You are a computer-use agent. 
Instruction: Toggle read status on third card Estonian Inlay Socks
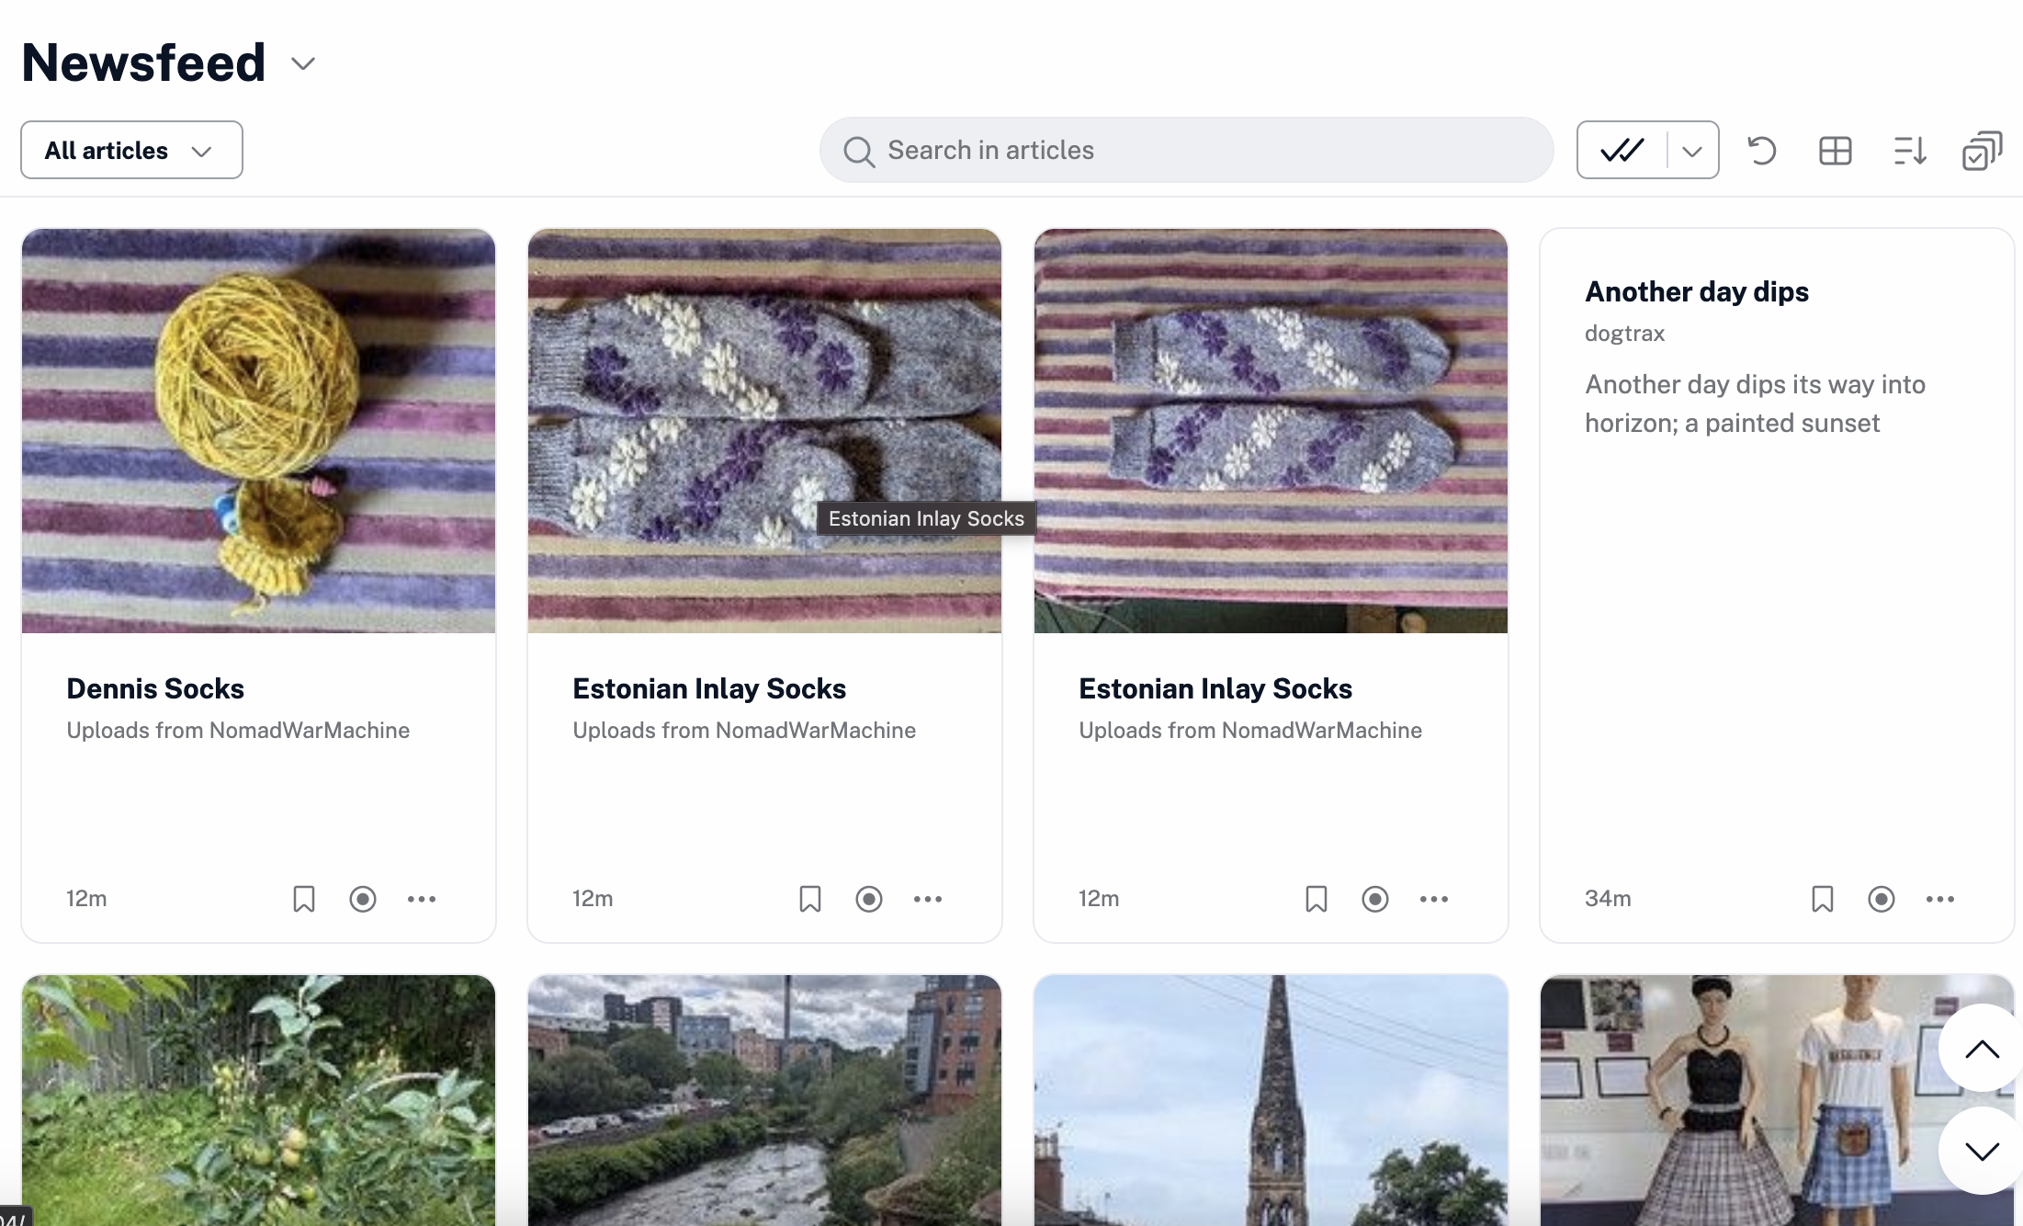[1375, 899]
